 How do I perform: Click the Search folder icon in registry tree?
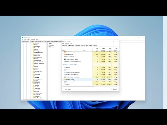(x=33, y=70)
